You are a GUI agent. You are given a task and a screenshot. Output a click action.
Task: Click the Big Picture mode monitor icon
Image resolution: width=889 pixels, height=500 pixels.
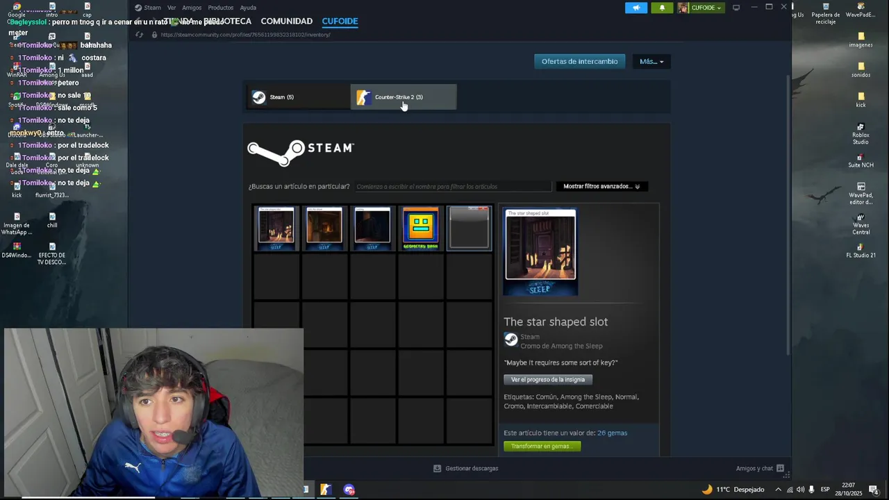736,8
